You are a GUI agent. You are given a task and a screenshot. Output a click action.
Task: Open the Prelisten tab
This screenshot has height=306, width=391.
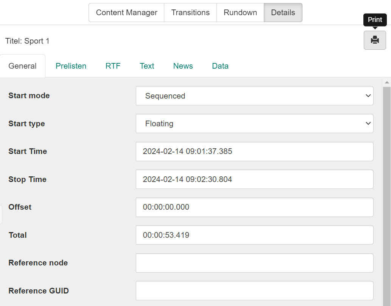pyautogui.click(x=71, y=66)
